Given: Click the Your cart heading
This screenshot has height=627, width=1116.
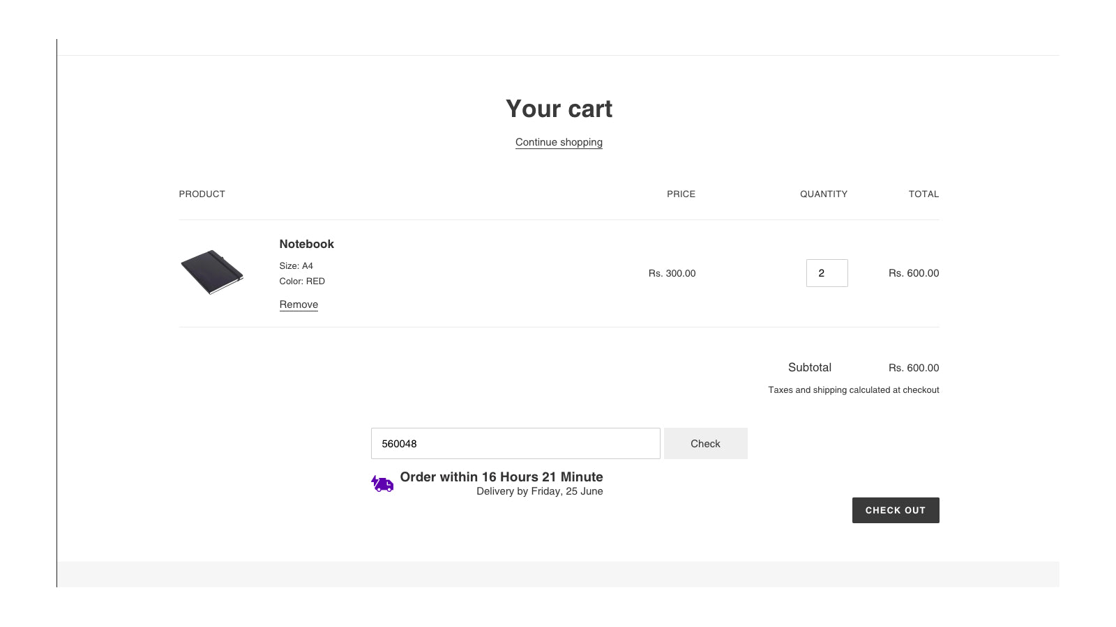Looking at the screenshot, I should [x=559, y=109].
